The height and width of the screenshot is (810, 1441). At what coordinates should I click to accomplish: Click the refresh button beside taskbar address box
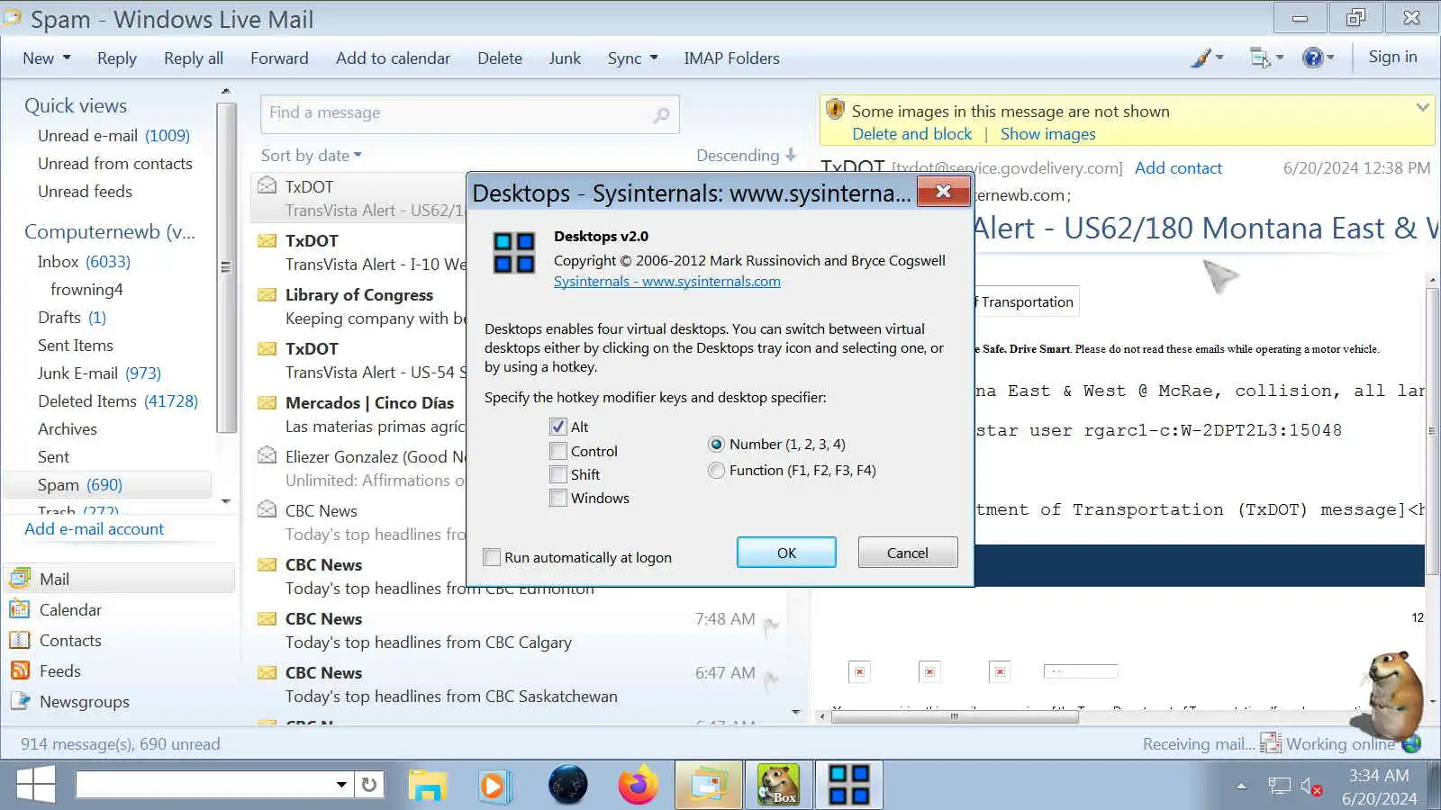[x=369, y=785]
